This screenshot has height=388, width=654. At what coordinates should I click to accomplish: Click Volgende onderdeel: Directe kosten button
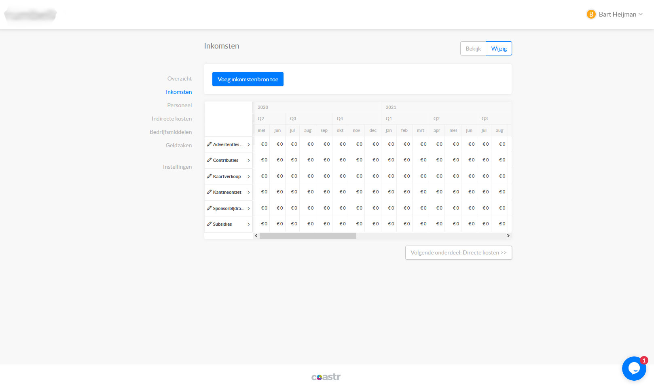(458, 252)
